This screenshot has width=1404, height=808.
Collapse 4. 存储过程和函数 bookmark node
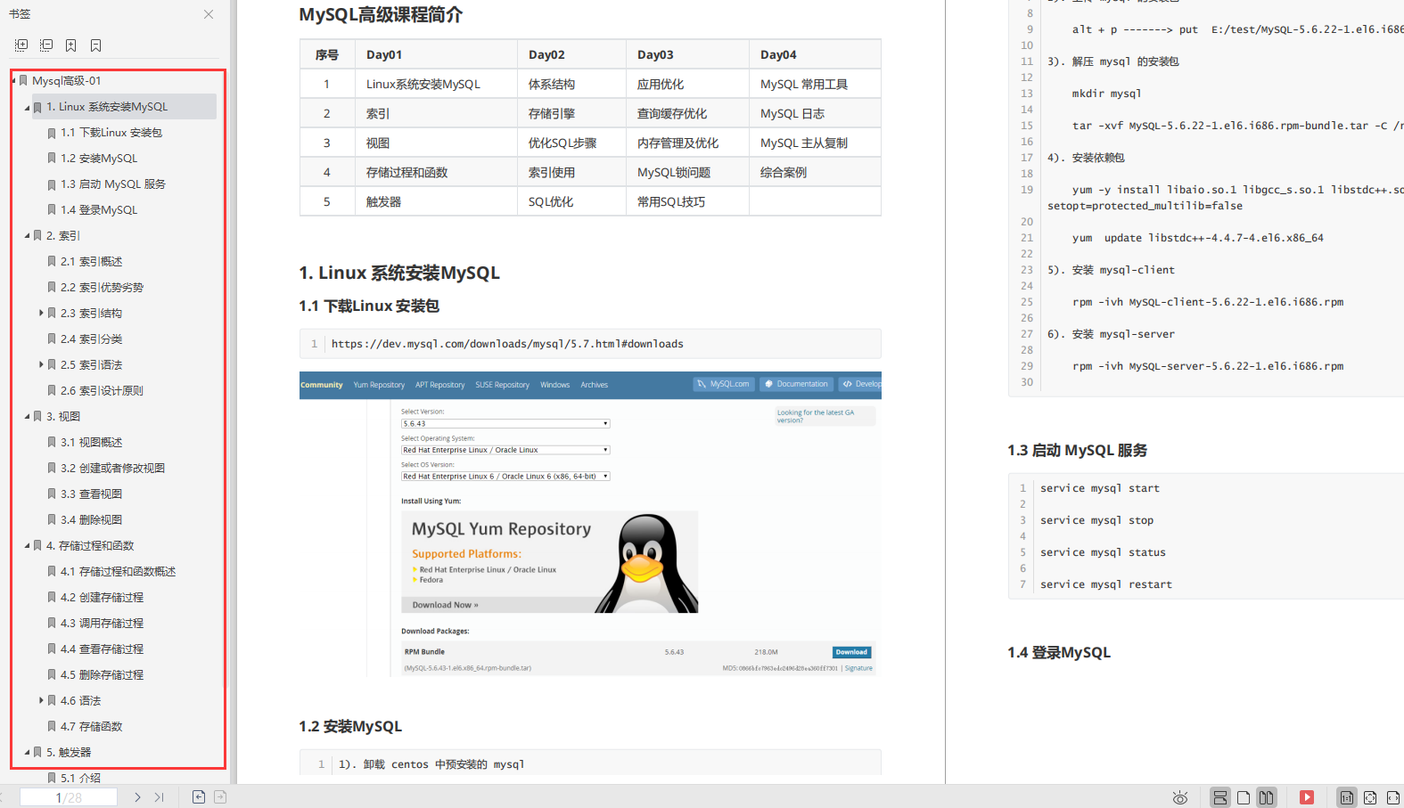[28, 546]
